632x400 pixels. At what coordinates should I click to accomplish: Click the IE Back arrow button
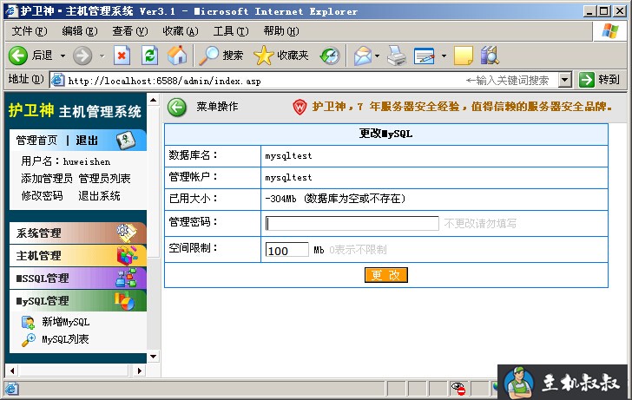pyautogui.click(x=18, y=56)
